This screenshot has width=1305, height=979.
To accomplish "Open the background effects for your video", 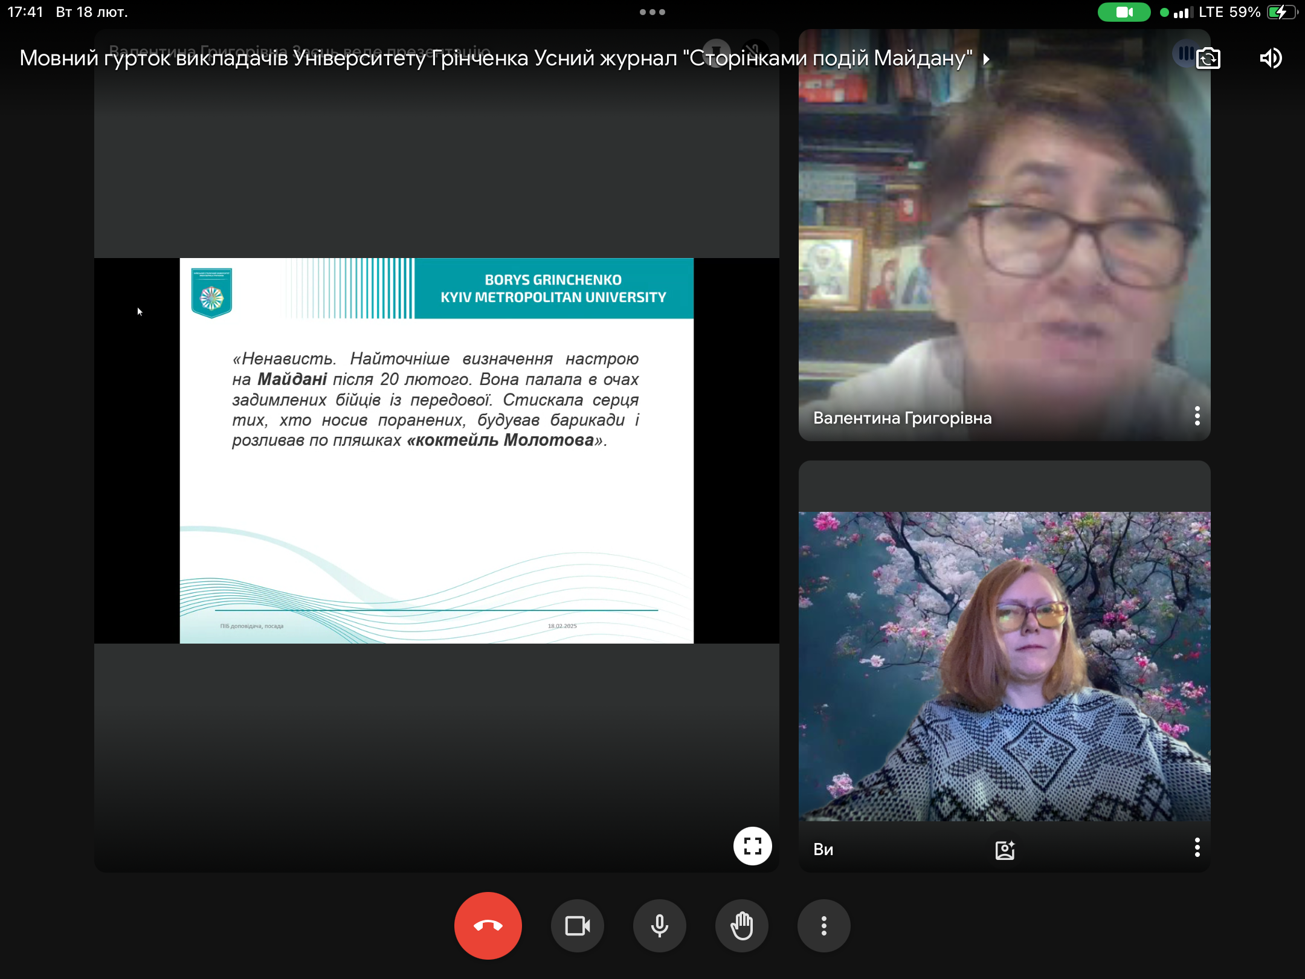I will pos(1005,850).
